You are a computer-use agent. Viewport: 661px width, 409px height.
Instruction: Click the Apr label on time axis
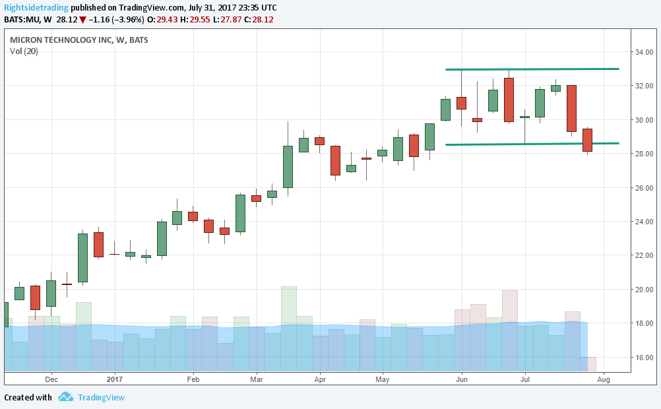320,379
